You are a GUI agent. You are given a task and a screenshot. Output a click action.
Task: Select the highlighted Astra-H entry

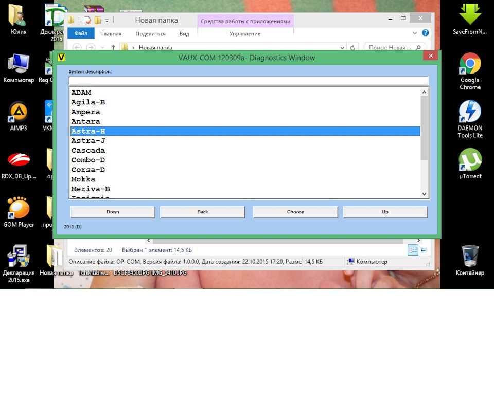(245, 131)
